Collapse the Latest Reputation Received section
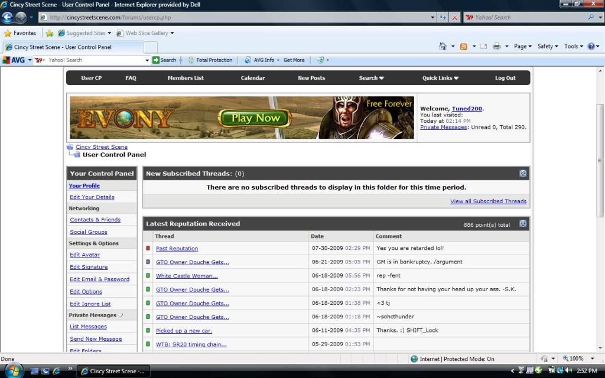Viewport: 605px width, 378px height. (523, 224)
